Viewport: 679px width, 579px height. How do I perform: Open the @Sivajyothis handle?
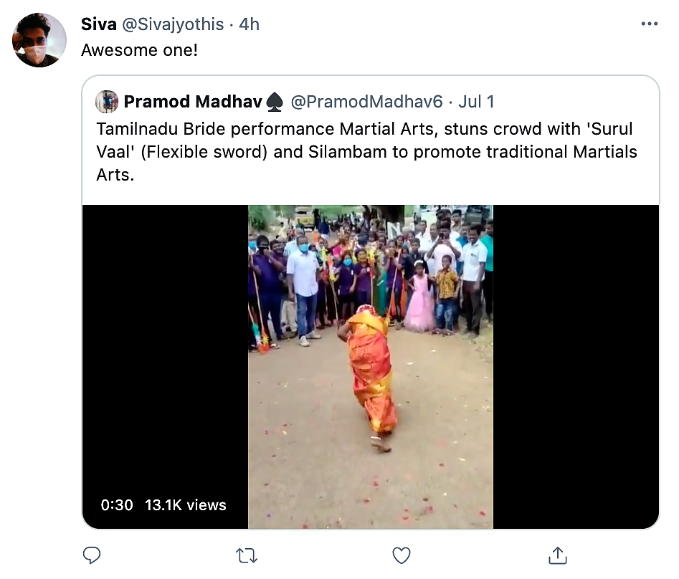(x=174, y=24)
